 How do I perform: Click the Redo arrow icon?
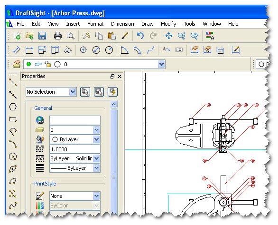point(153,36)
